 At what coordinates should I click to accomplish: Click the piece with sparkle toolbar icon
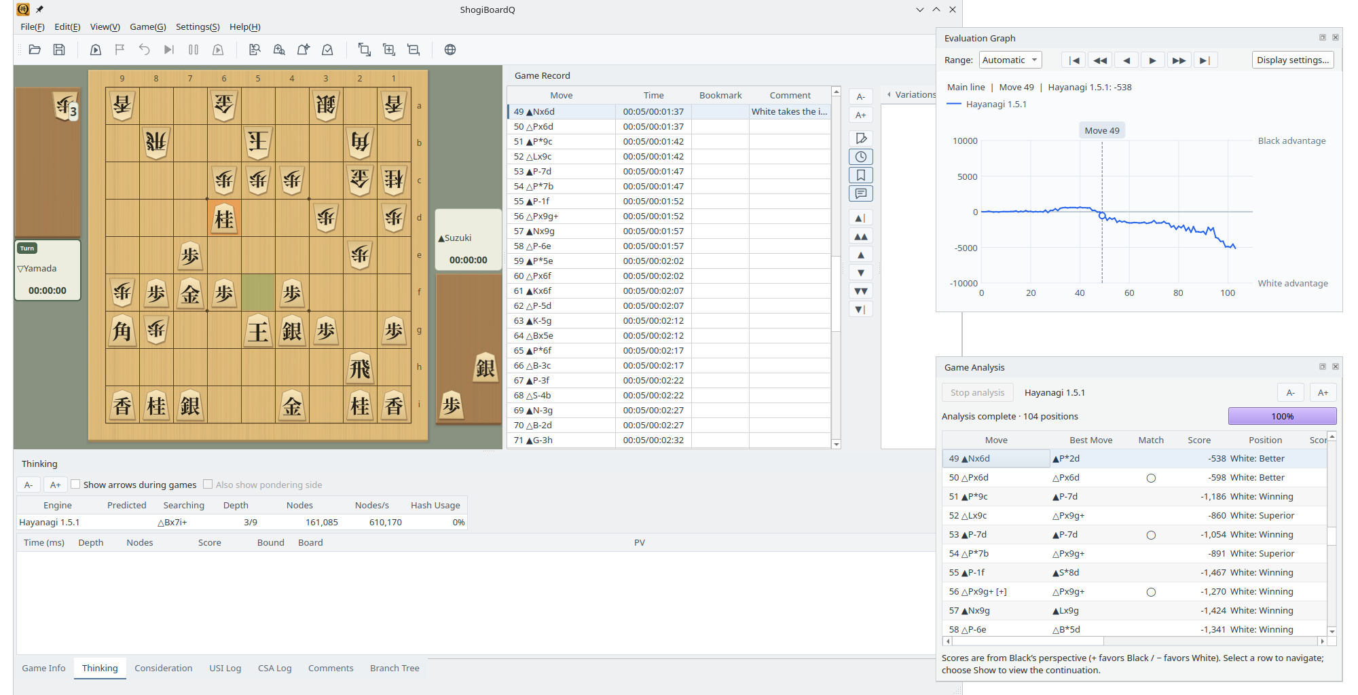[304, 50]
